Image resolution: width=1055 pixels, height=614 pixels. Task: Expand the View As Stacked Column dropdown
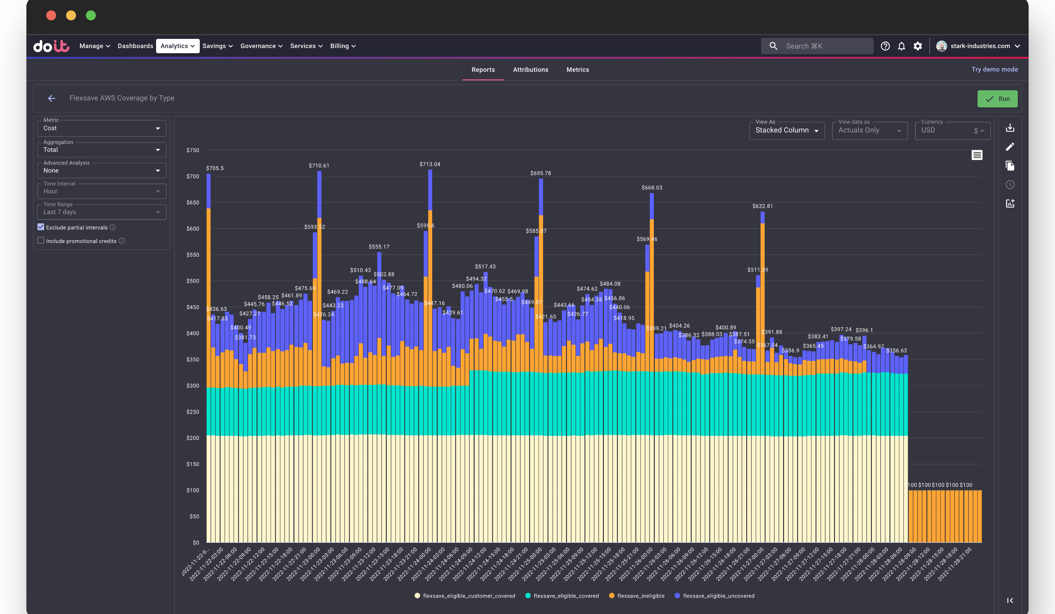(786, 130)
